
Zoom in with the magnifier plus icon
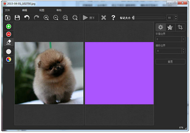46,18
